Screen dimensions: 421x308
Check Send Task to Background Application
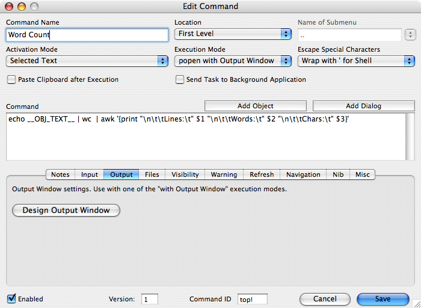pyautogui.click(x=180, y=79)
